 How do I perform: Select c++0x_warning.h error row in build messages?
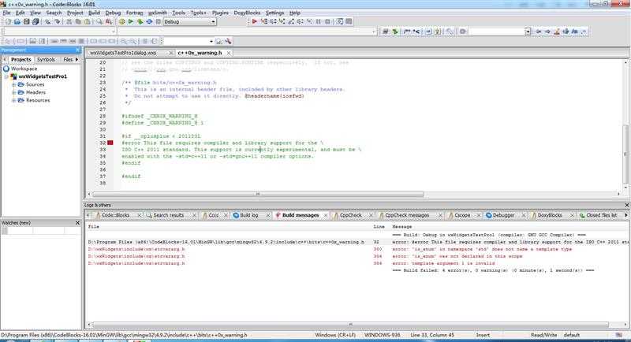pos(357,242)
